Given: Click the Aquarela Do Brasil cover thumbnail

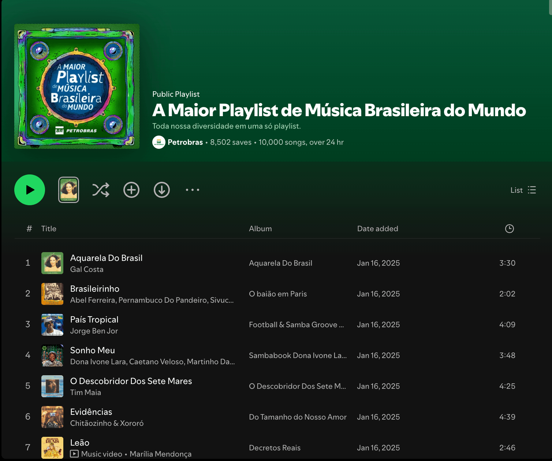Looking at the screenshot, I should (x=52, y=263).
